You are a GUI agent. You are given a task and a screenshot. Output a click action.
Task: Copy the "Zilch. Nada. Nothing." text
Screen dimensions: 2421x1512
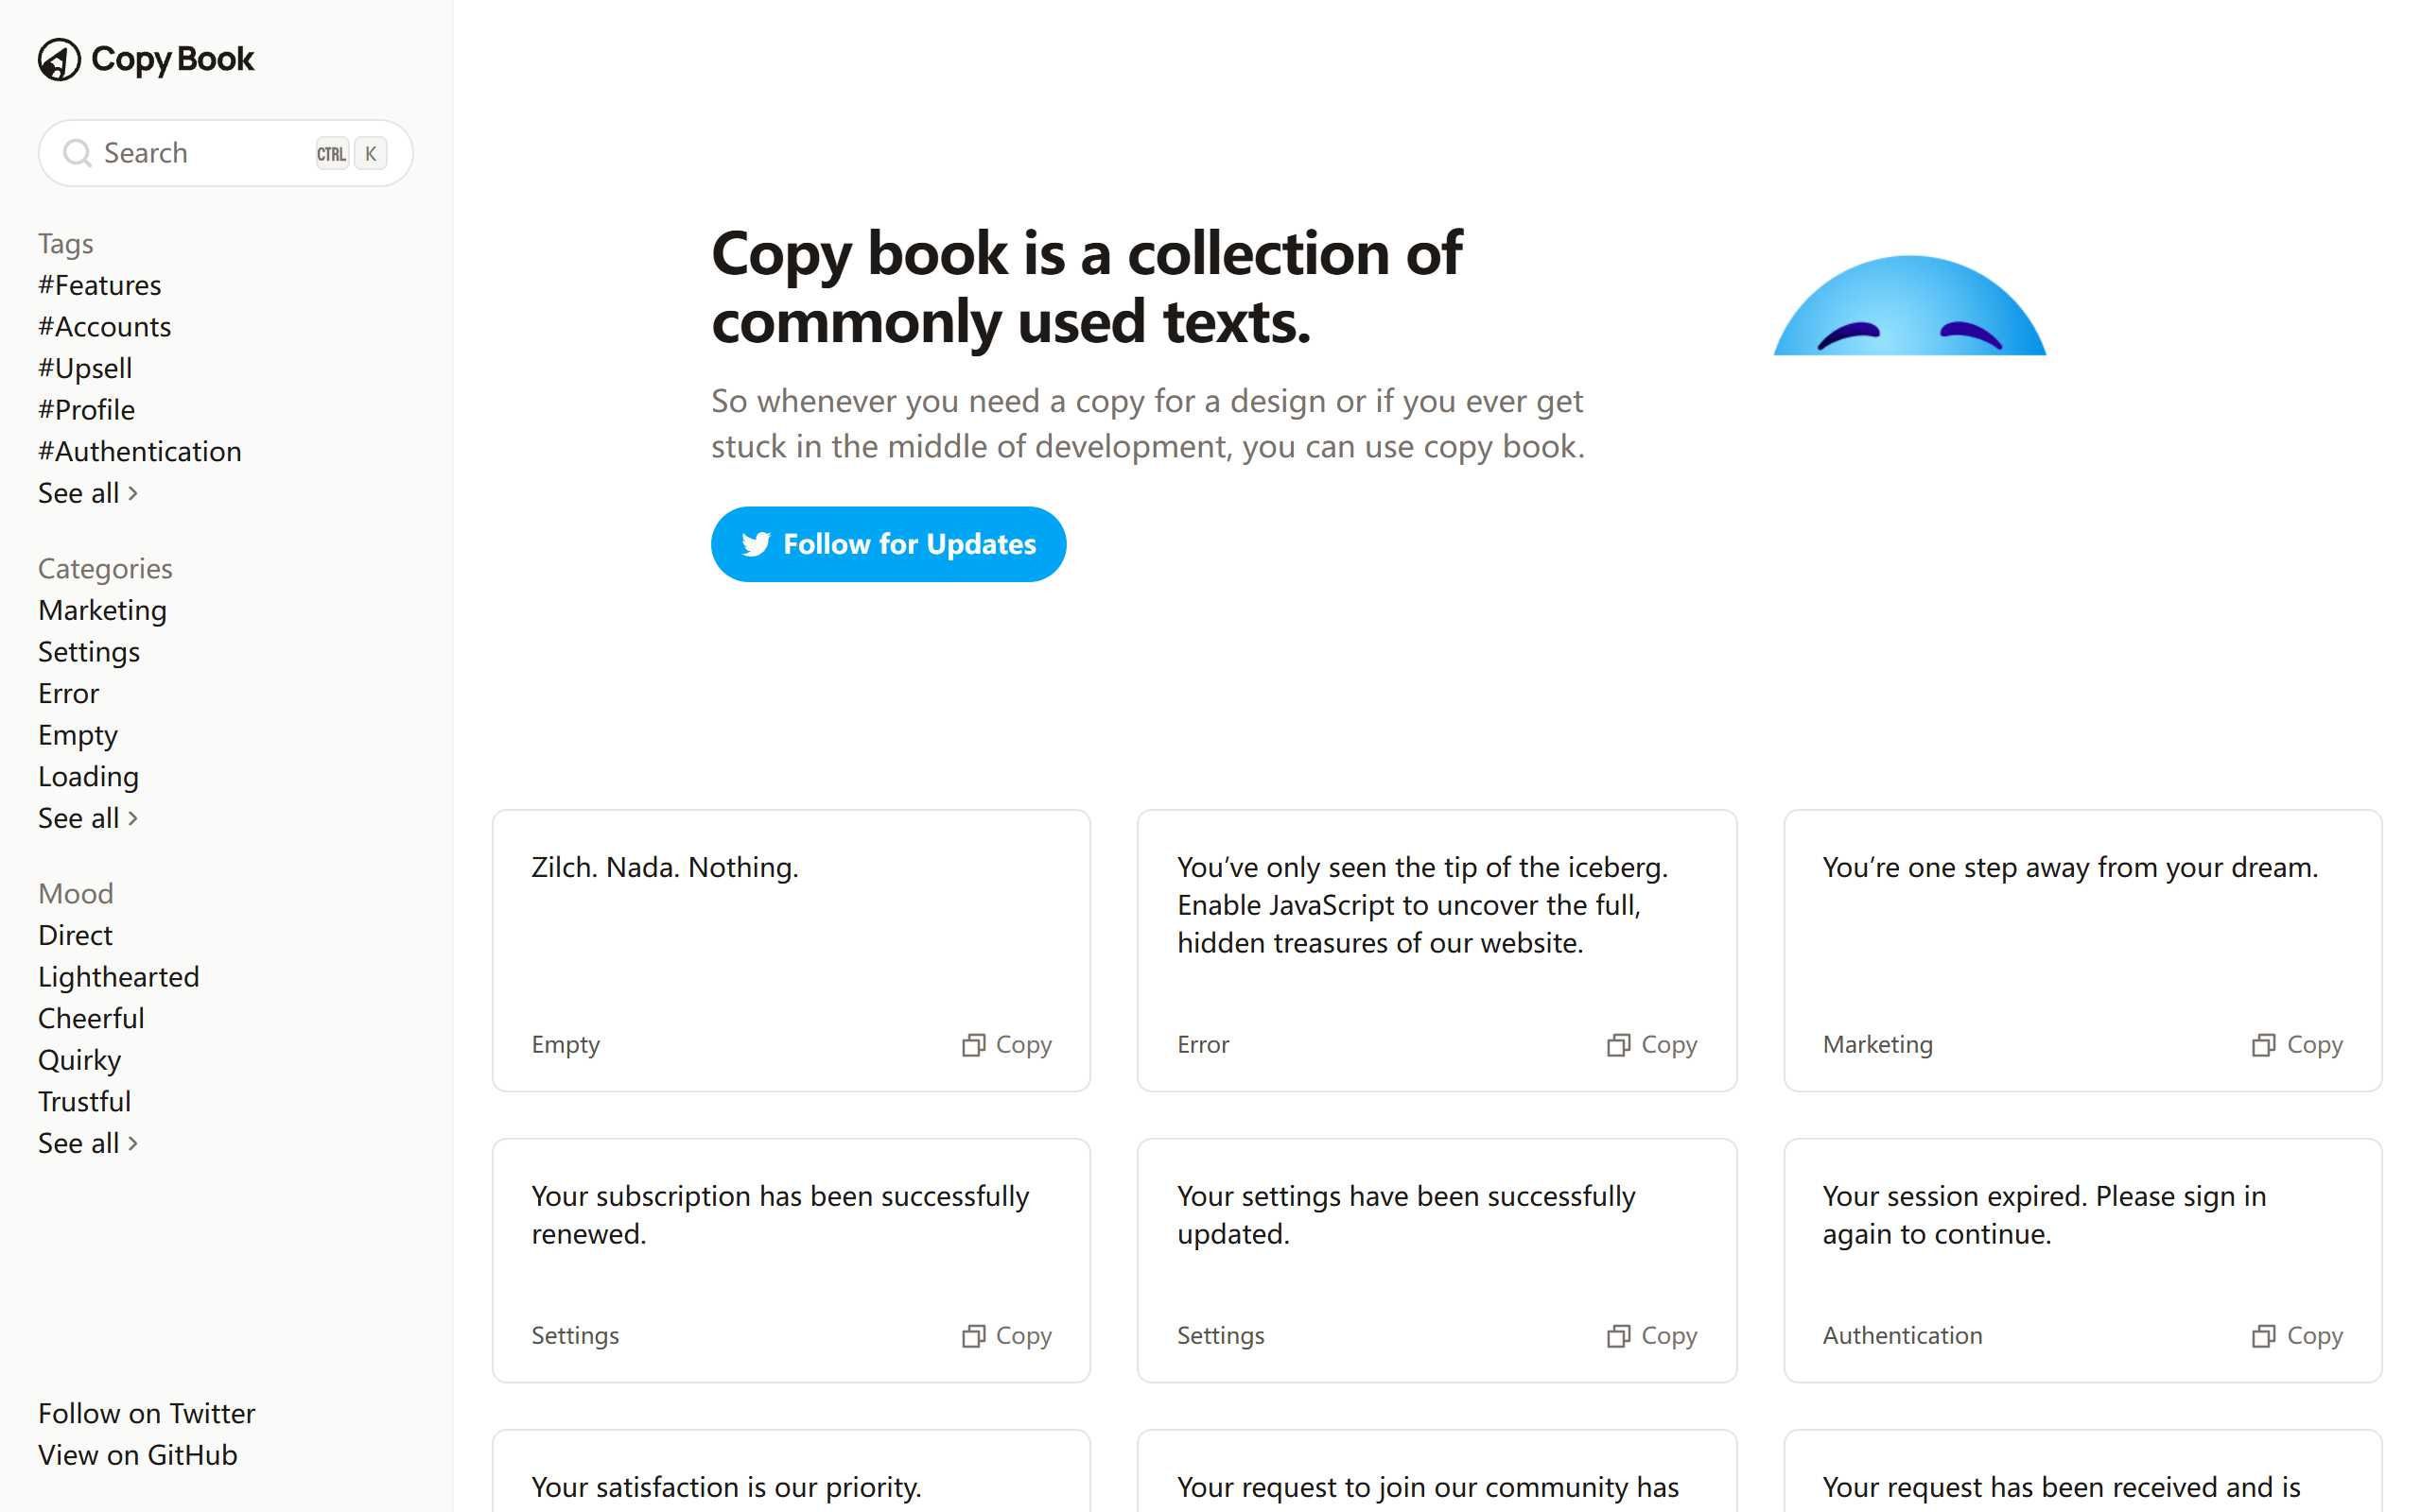[1006, 1044]
